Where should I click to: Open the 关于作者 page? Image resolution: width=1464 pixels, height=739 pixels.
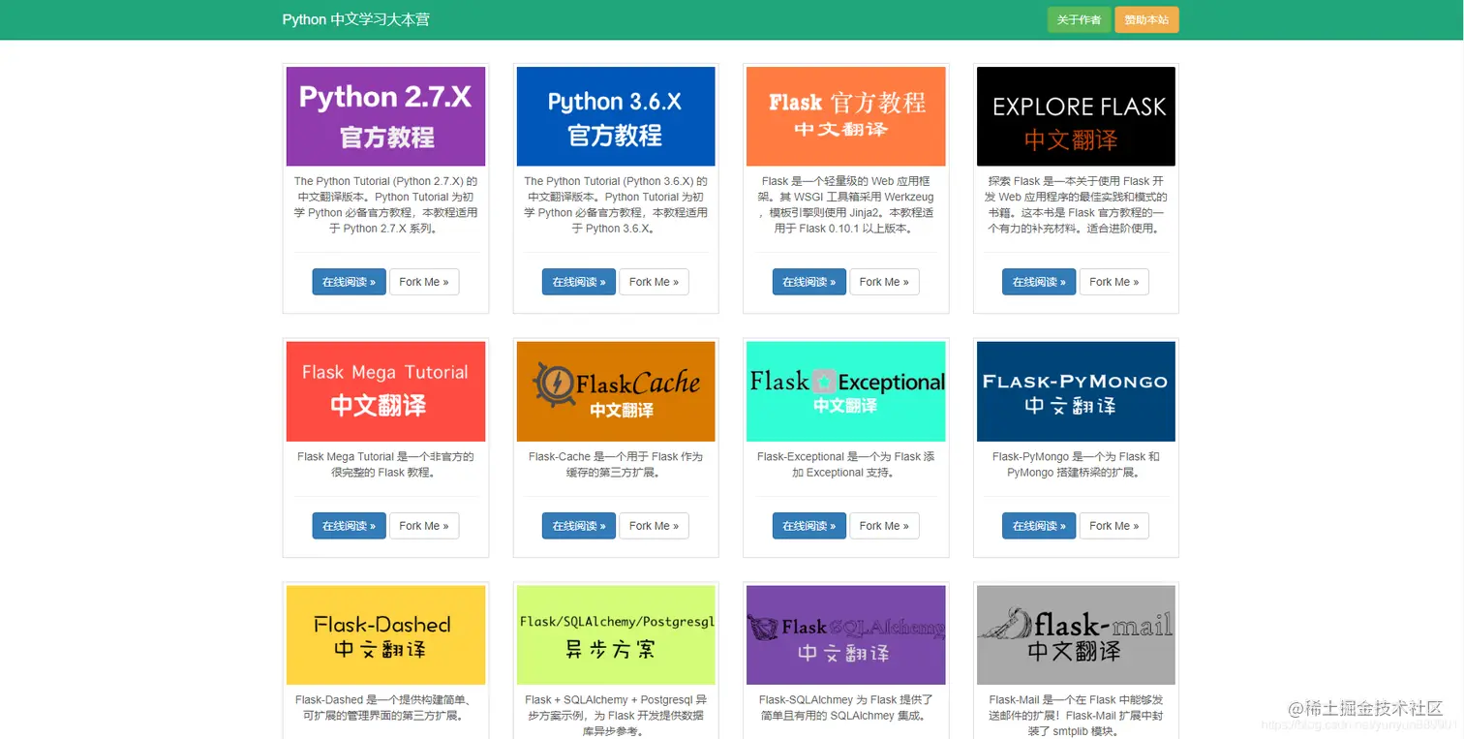point(1079,18)
